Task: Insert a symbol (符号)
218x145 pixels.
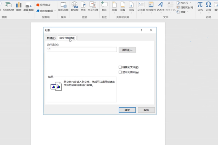Action: pos(209,7)
